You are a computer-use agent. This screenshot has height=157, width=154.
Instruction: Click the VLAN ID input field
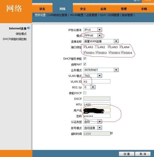97,81
